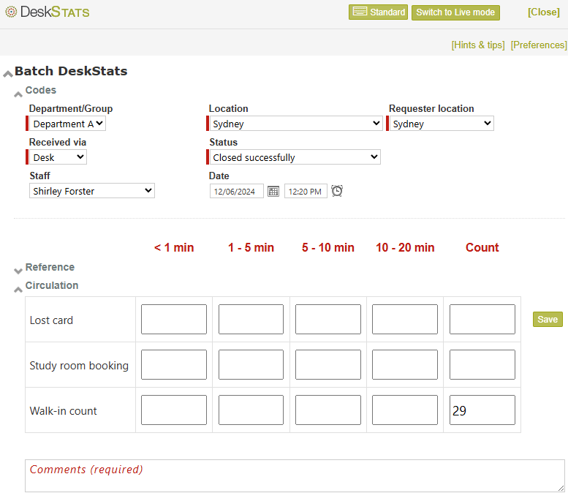Click the Standard keyboard mode button
The height and width of the screenshot is (493, 568).
[378, 12]
